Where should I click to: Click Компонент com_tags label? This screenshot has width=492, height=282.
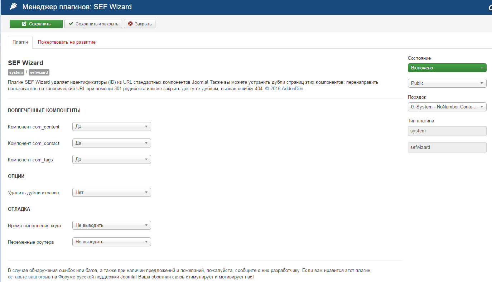click(30, 160)
